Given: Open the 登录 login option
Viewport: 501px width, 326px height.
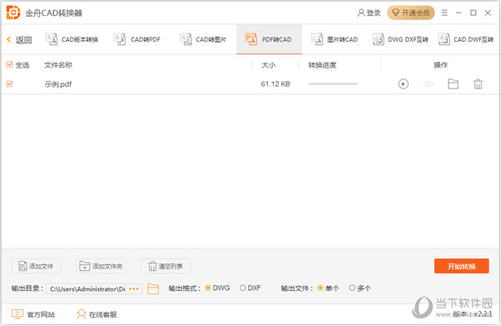Looking at the screenshot, I should coord(369,13).
